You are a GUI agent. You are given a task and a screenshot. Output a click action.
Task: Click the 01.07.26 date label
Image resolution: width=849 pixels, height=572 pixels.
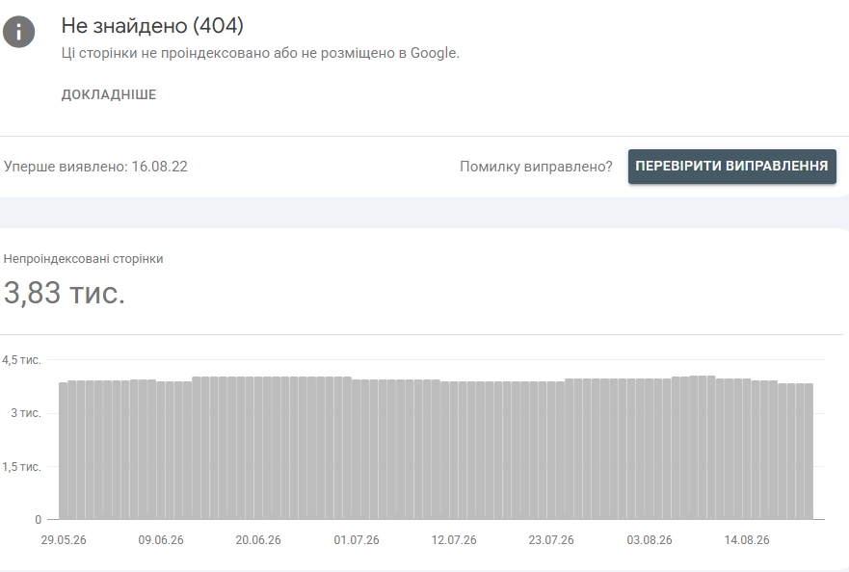click(x=357, y=540)
